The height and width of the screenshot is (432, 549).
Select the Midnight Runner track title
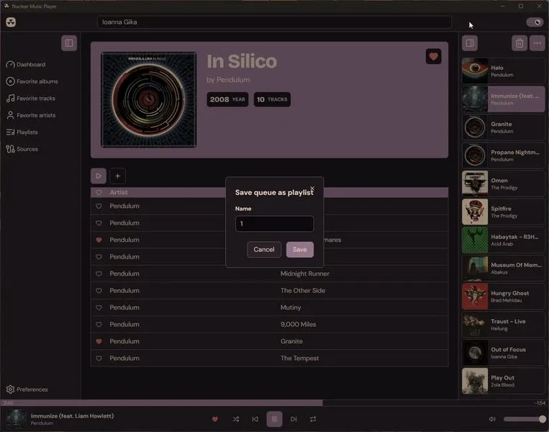point(304,274)
